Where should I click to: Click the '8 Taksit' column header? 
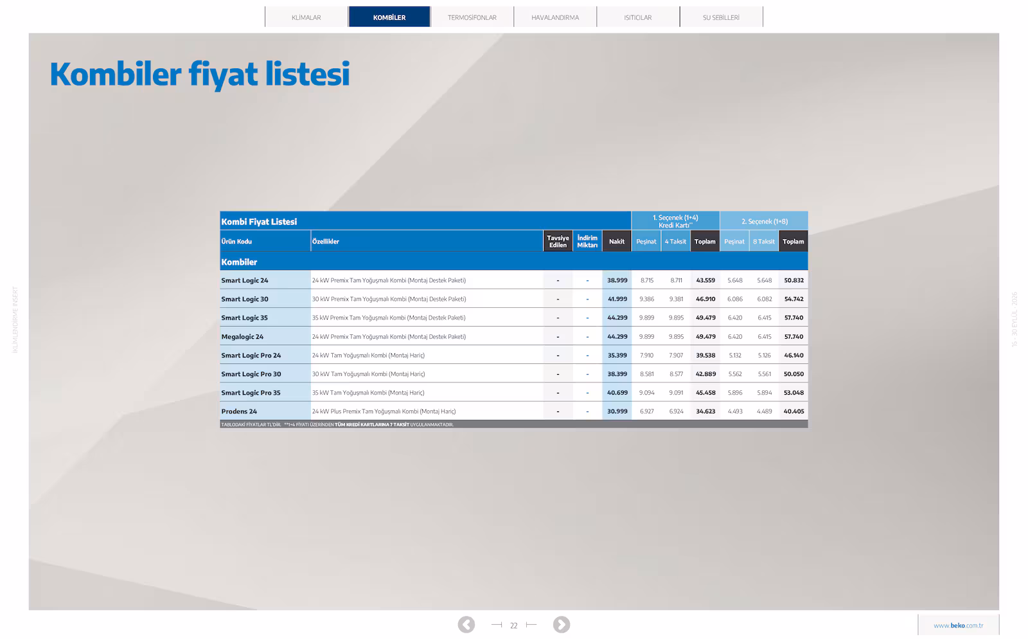pos(764,242)
